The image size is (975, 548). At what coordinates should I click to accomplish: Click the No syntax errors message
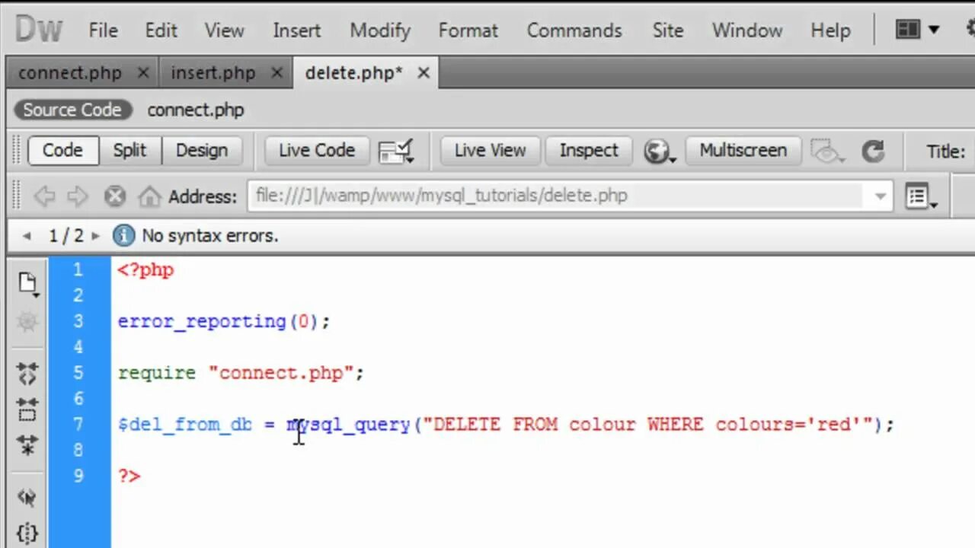click(210, 236)
